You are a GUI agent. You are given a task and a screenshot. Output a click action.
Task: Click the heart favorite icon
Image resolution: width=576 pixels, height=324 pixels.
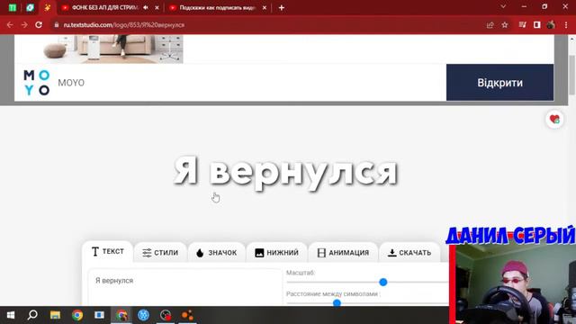point(554,120)
